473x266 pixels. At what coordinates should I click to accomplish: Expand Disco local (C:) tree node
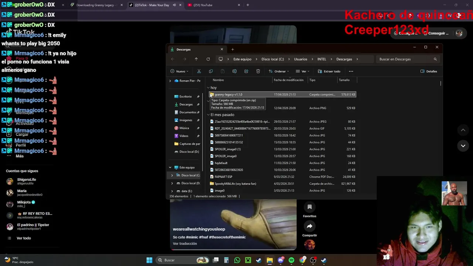coord(172,175)
